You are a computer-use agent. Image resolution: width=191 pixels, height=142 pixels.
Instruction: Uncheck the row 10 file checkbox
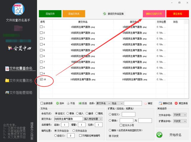(41, 80)
